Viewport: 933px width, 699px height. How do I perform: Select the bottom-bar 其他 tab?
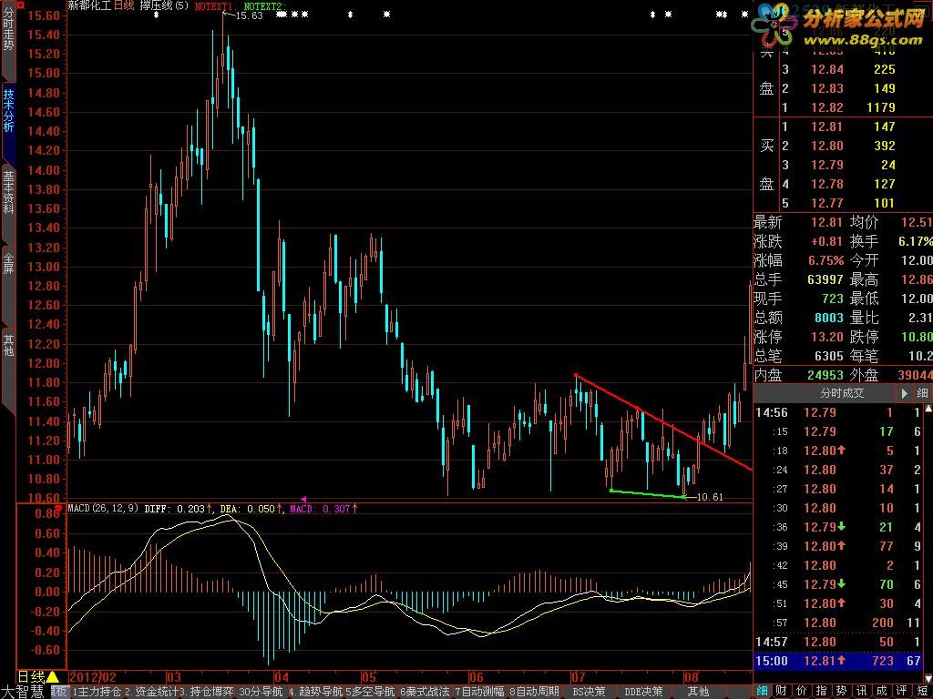pyautogui.click(x=698, y=692)
